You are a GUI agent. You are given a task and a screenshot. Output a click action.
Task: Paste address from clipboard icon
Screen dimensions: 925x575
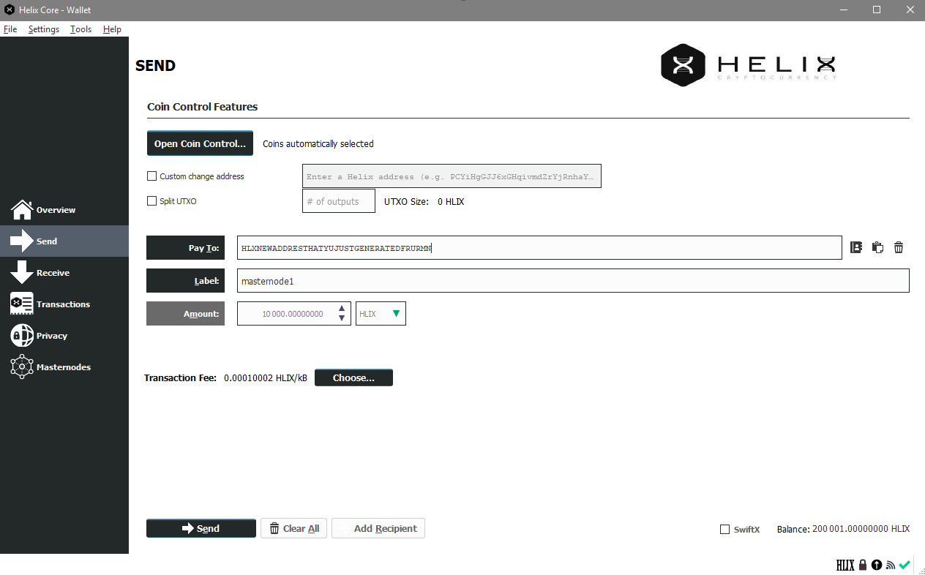pos(877,247)
